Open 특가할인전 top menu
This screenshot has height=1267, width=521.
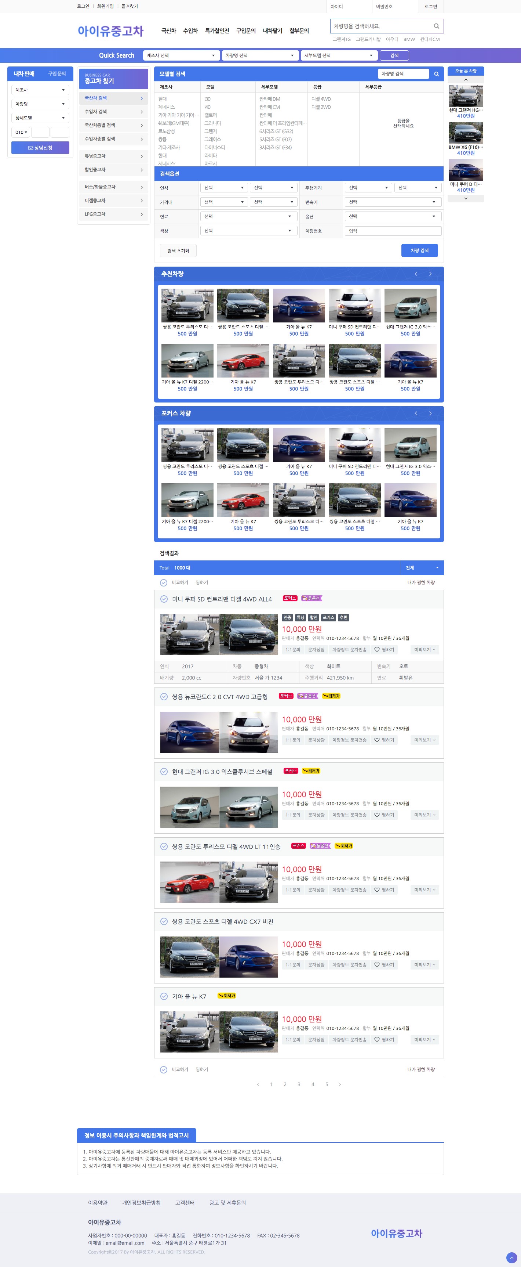click(217, 31)
